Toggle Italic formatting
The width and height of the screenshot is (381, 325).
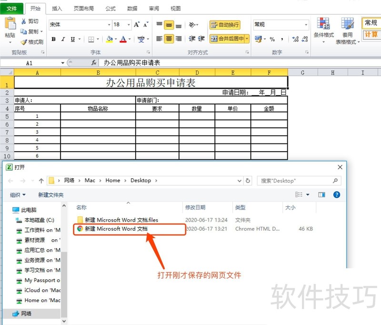tap(63, 39)
